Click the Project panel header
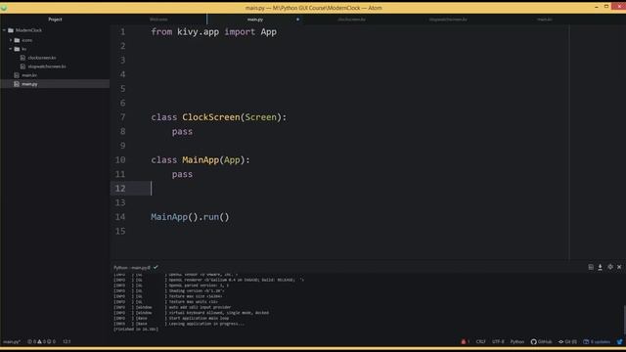 tap(55, 20)
